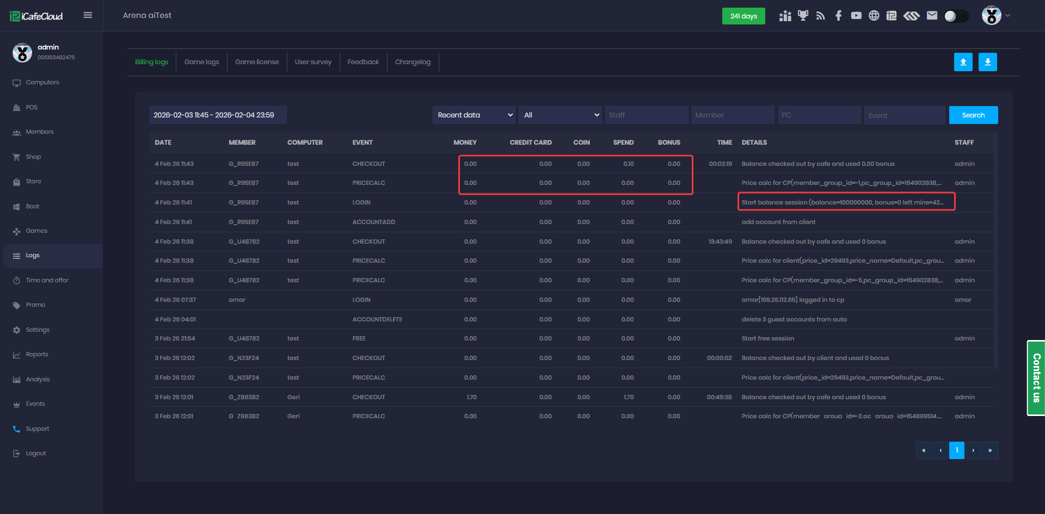Open the Changelog tab
Viewport: 1045px width, 514px height.
[x=413, y=62]
